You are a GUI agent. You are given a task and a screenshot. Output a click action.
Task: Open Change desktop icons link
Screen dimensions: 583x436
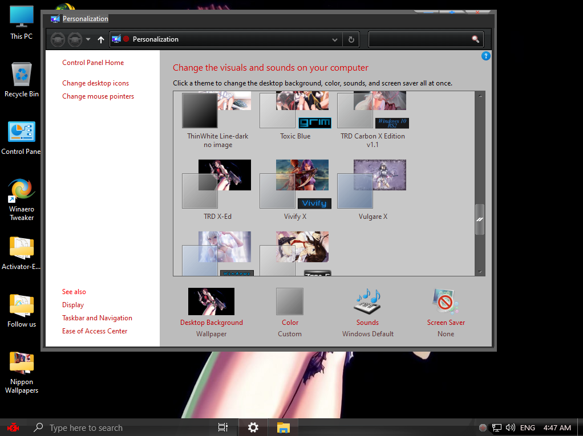click(x=96, y=83)
